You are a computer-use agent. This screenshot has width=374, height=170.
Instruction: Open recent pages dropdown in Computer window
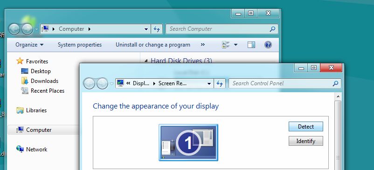click(36, 29)
